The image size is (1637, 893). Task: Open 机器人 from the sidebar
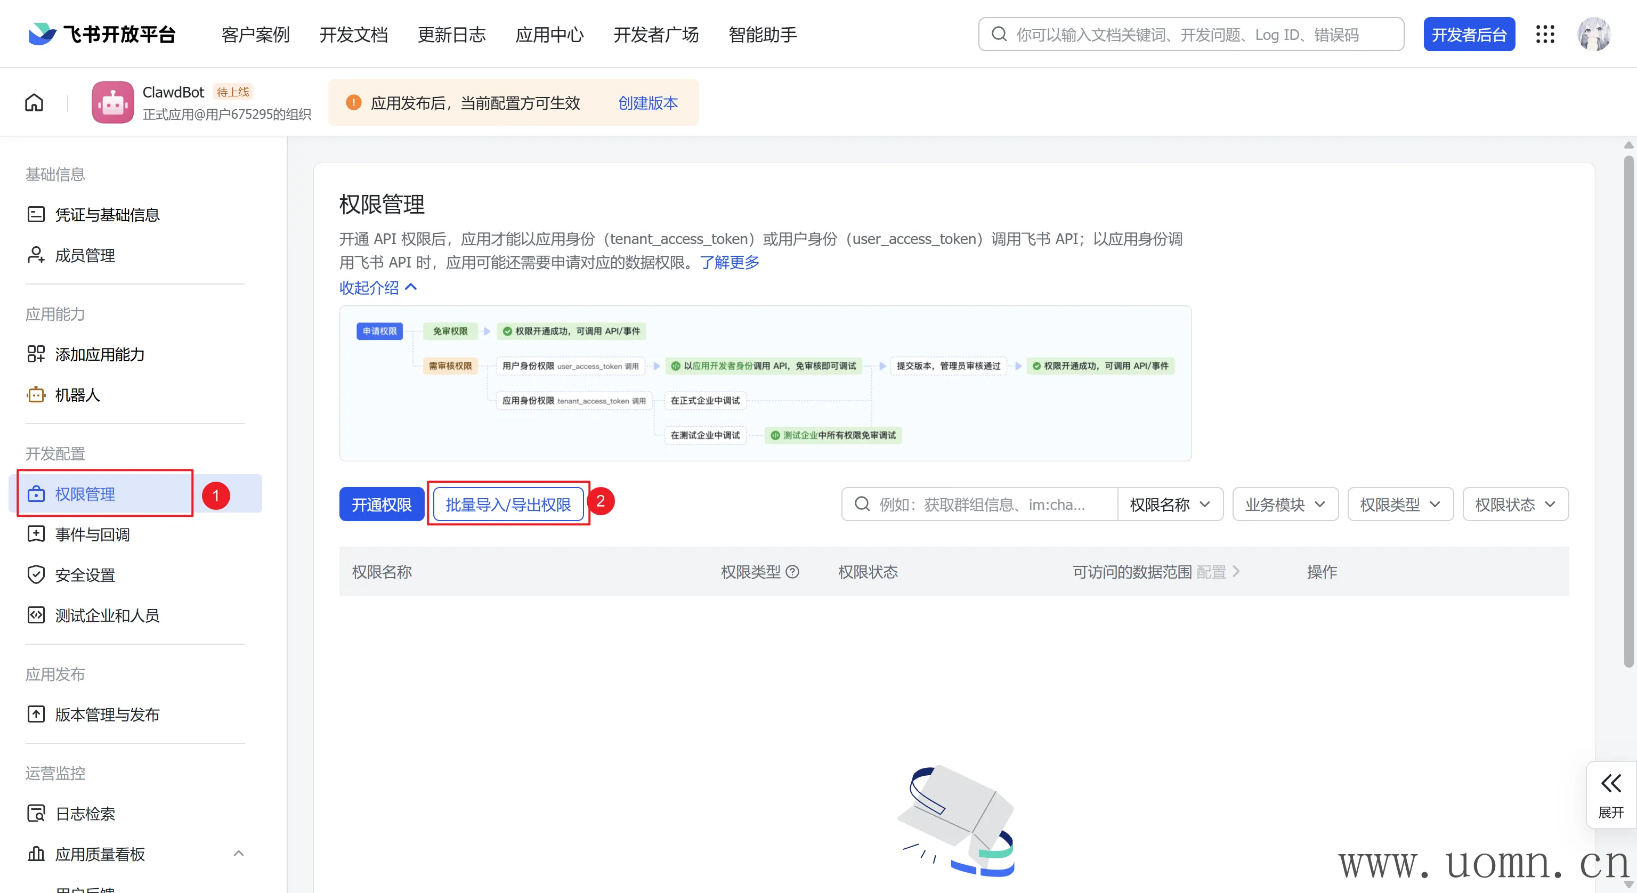[x=77, y=395]
